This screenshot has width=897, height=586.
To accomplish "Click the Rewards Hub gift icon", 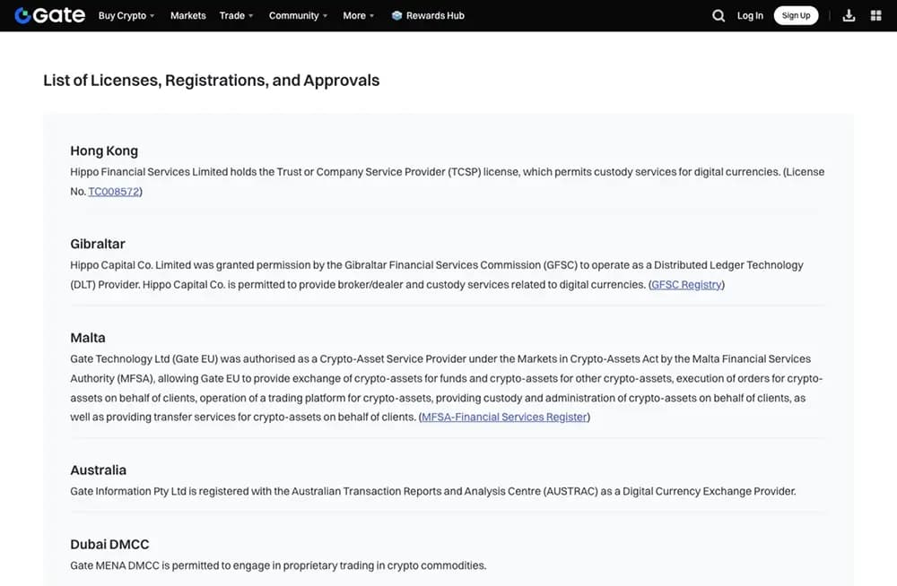I will click(396, 15).
